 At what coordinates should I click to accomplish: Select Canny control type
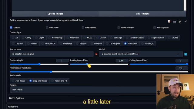pyautogui.click(x=26, y=38)
